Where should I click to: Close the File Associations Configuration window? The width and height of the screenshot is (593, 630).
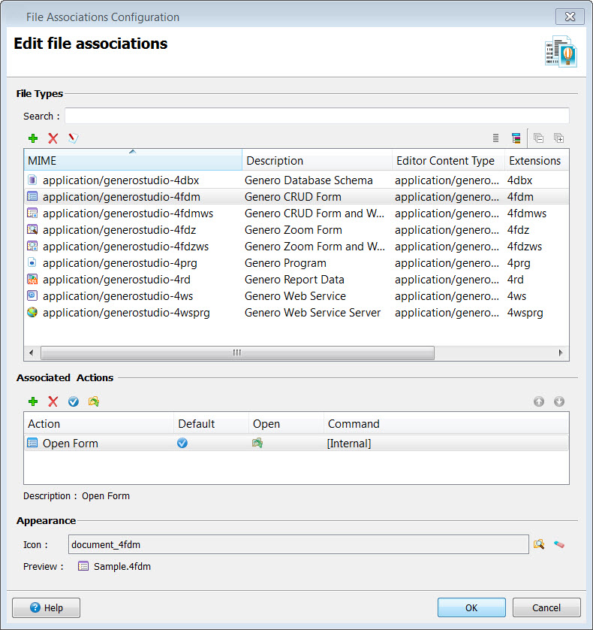tap(570, 17)
